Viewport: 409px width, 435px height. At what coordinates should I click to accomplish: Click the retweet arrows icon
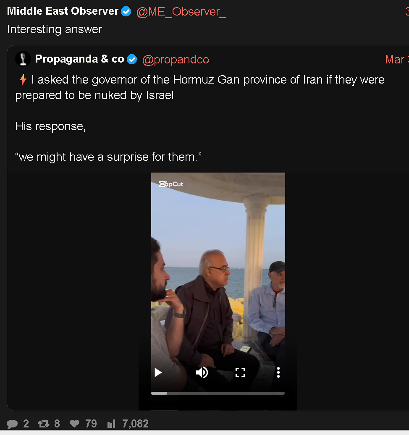pyautogui.click(x=44, y=424)
